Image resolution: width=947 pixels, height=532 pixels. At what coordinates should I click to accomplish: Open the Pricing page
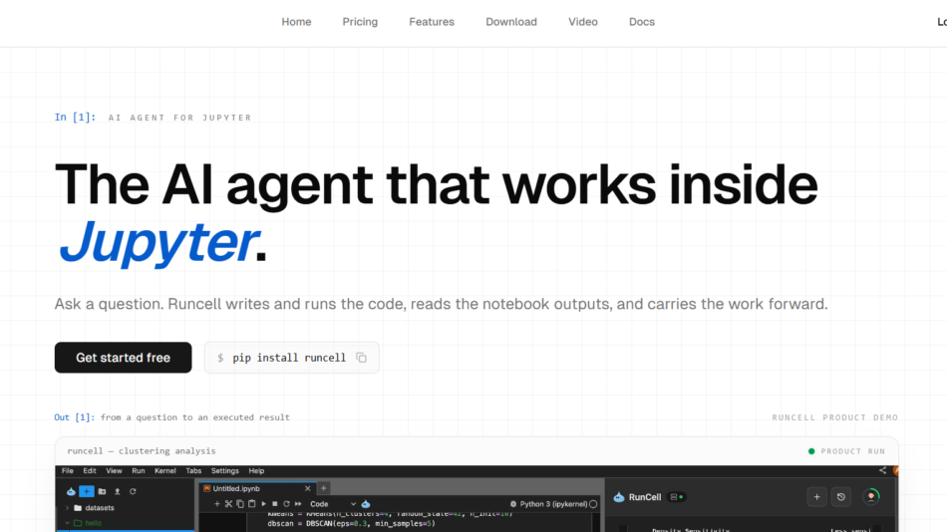360,22
